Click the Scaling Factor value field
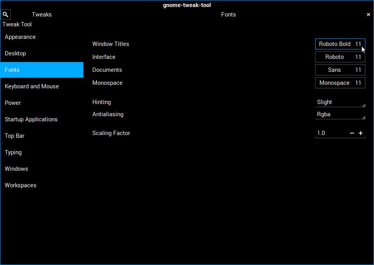The height and width of the screenshot is (265, 374). pos(331,133)
